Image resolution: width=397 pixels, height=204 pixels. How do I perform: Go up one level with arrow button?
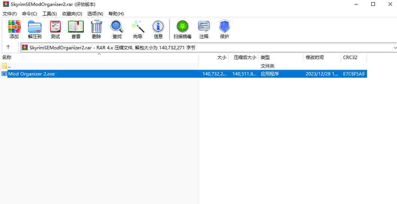click(8, 47)
